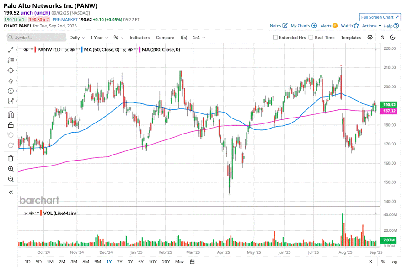Switch to the 6M time range
The image size is (413, 268).
click(x=86, y=262)
